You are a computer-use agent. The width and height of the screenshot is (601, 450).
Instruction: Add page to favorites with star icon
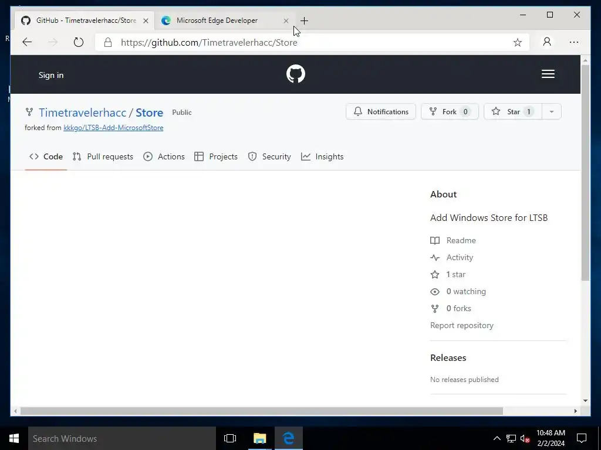(518, 42)
